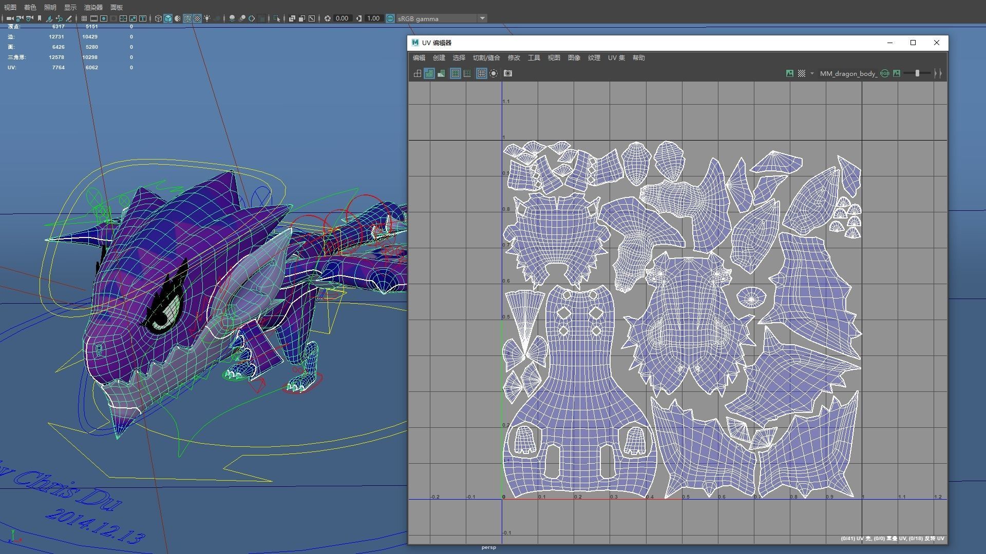Toggle the checker pattern texture icon
Viewport: 986px width, 554px height.
point(801,73)
